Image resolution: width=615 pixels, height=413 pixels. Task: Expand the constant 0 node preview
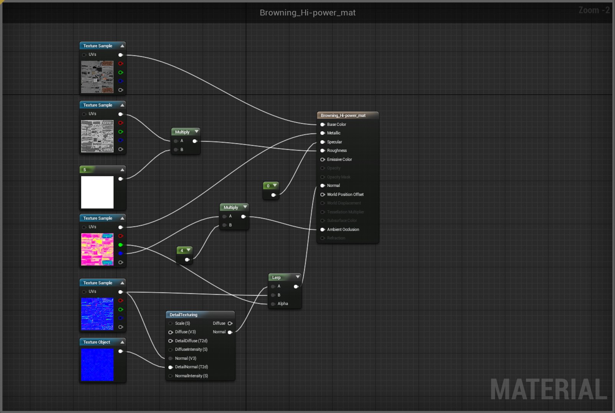(x=275, y=185)
